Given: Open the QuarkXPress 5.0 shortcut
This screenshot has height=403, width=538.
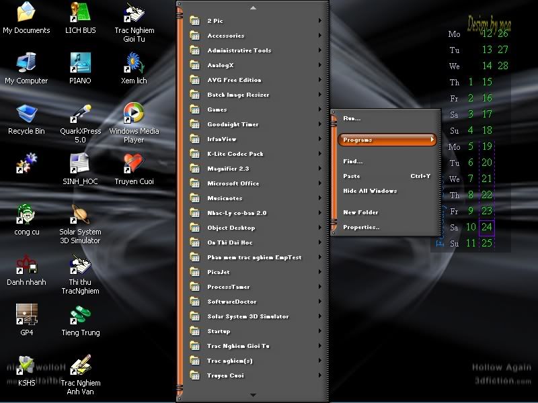Looking at the screenshot, I should click(x=80, y=113).
